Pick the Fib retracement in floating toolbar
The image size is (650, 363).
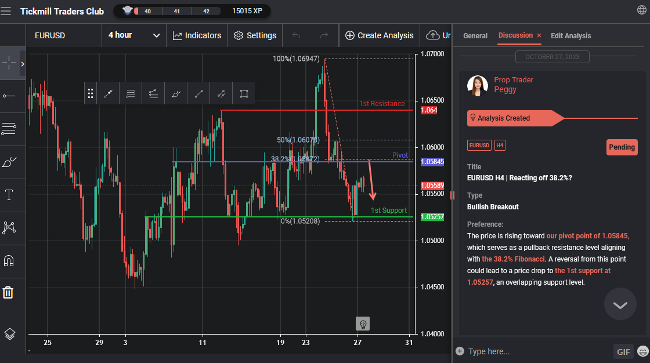pyautogui.click(x=131, y=94)
